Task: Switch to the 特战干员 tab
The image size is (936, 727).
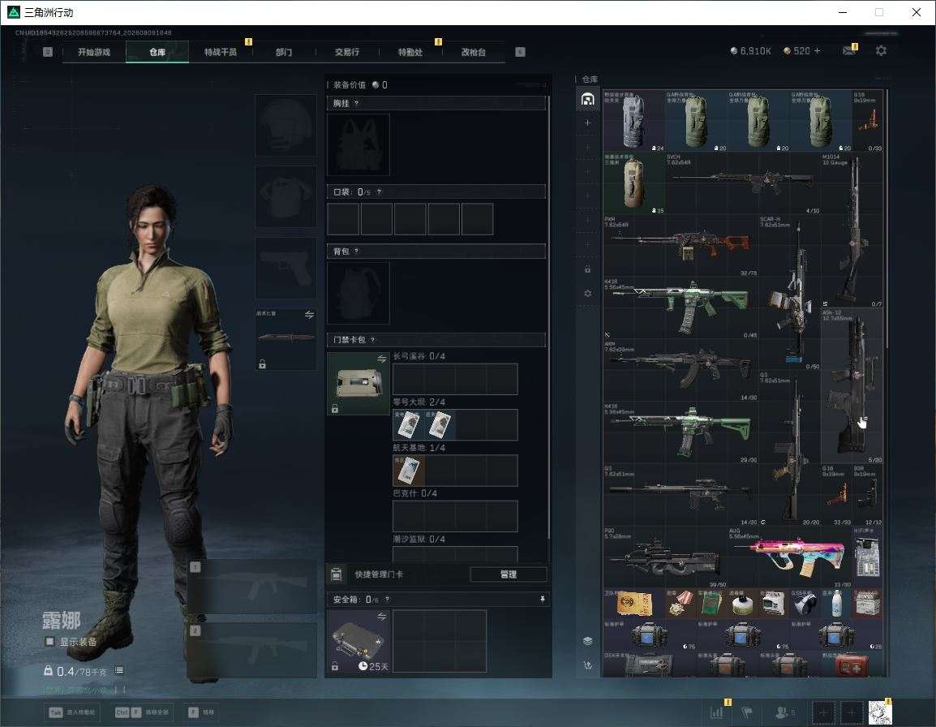Action: click(x=221, y=52)
